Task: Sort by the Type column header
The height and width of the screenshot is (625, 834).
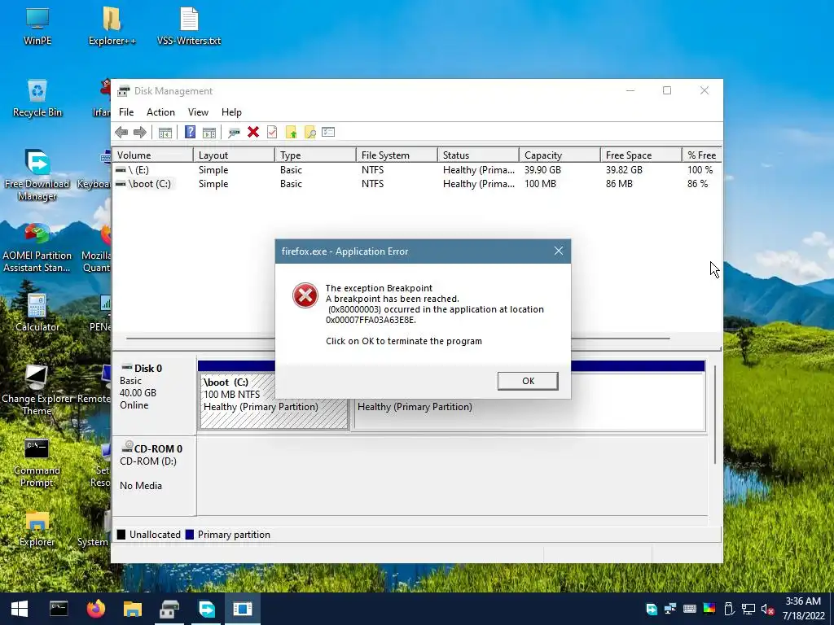Action: [315, 155]
